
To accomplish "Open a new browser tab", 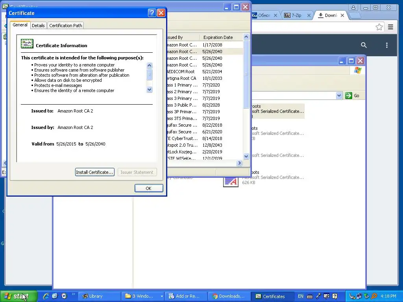I will click(355, 16).
